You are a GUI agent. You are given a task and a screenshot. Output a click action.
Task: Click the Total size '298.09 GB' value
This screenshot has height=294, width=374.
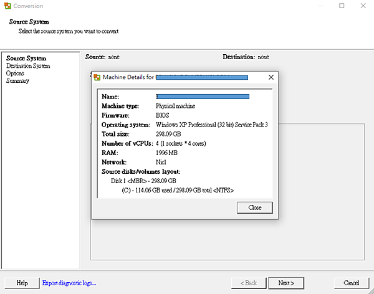[168, 134]
